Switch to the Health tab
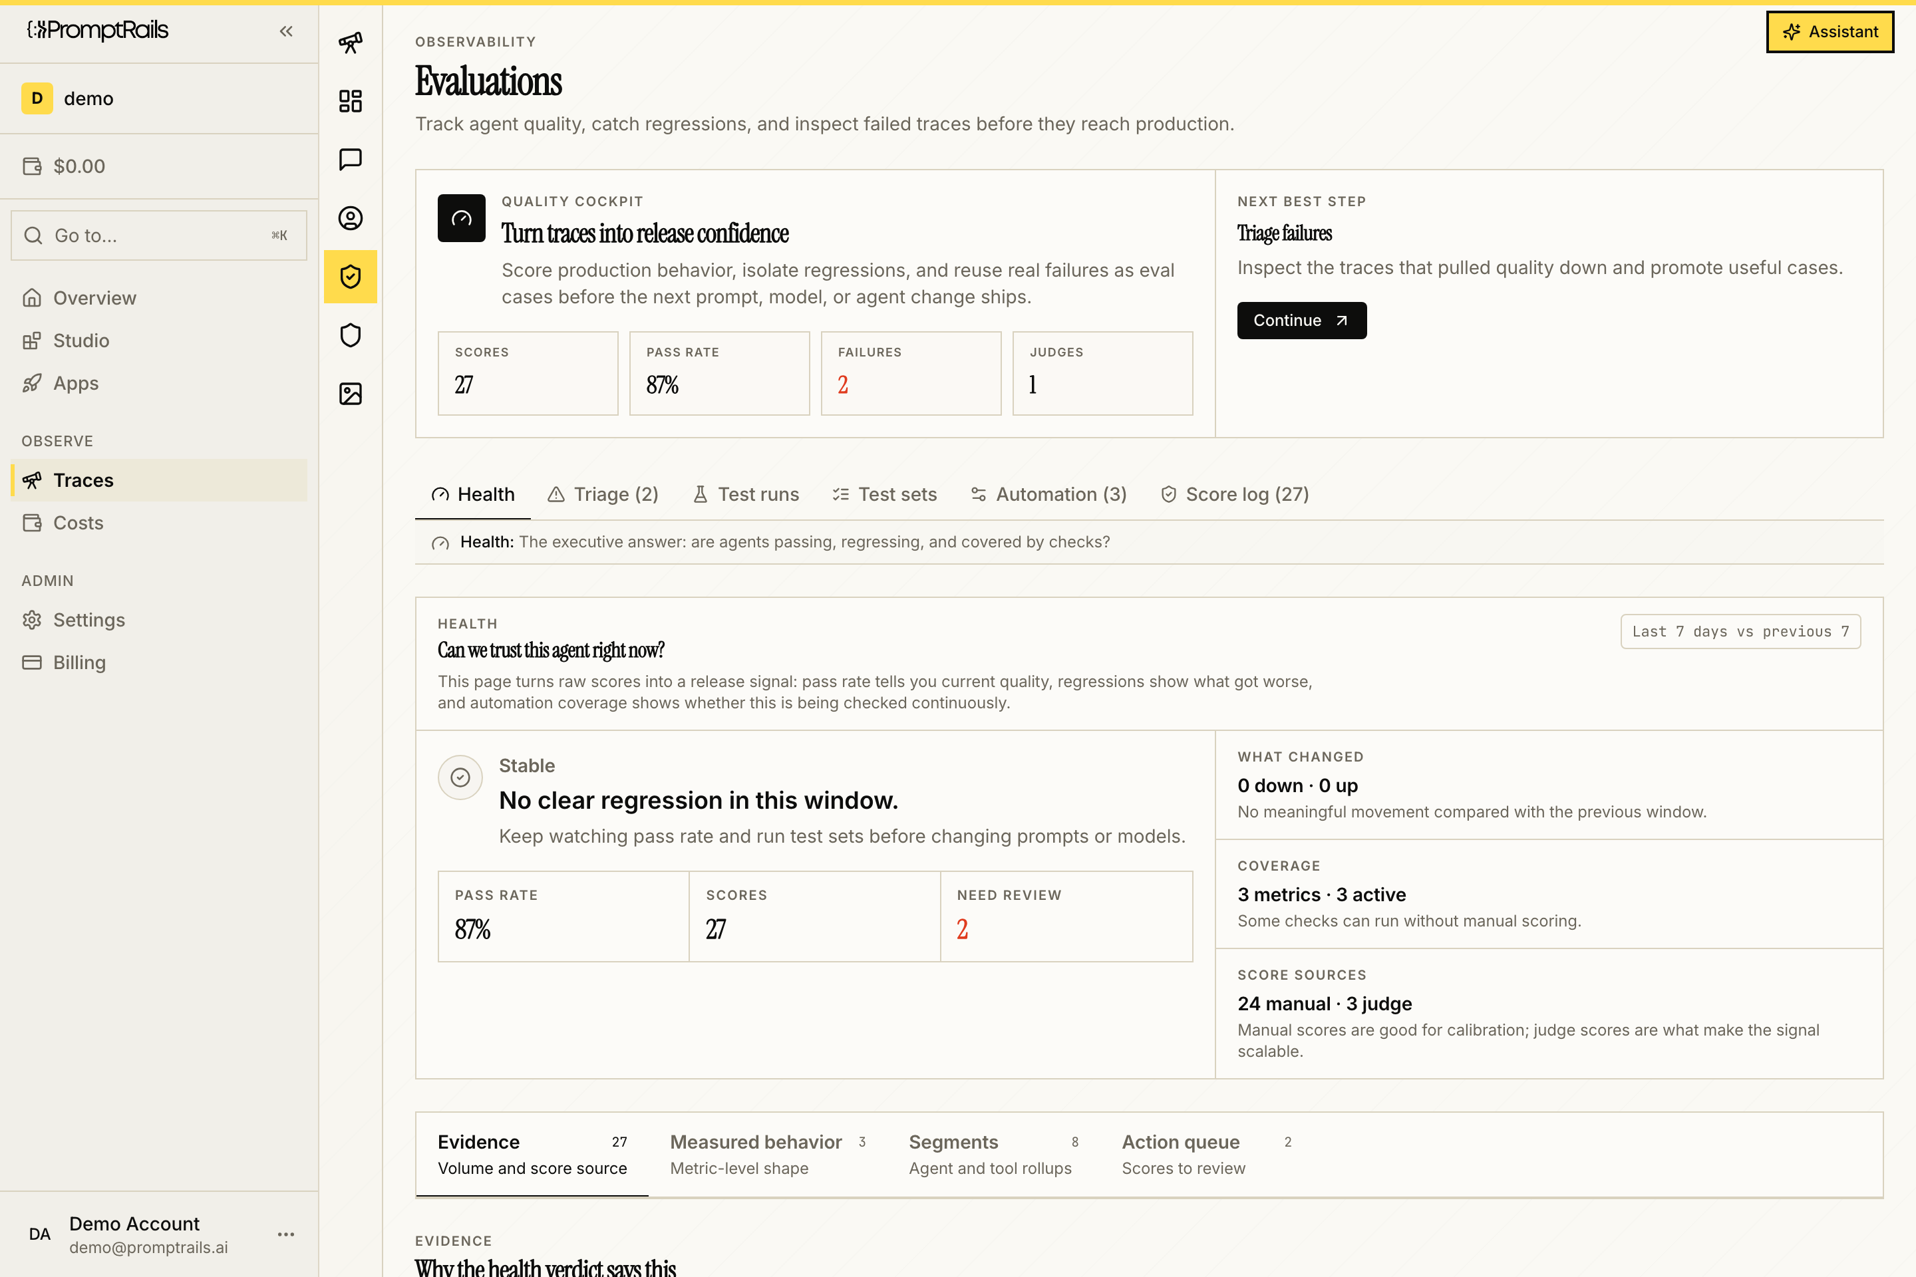The image size is (1916, 1277). pyautogui.click(x=473, y=494)
